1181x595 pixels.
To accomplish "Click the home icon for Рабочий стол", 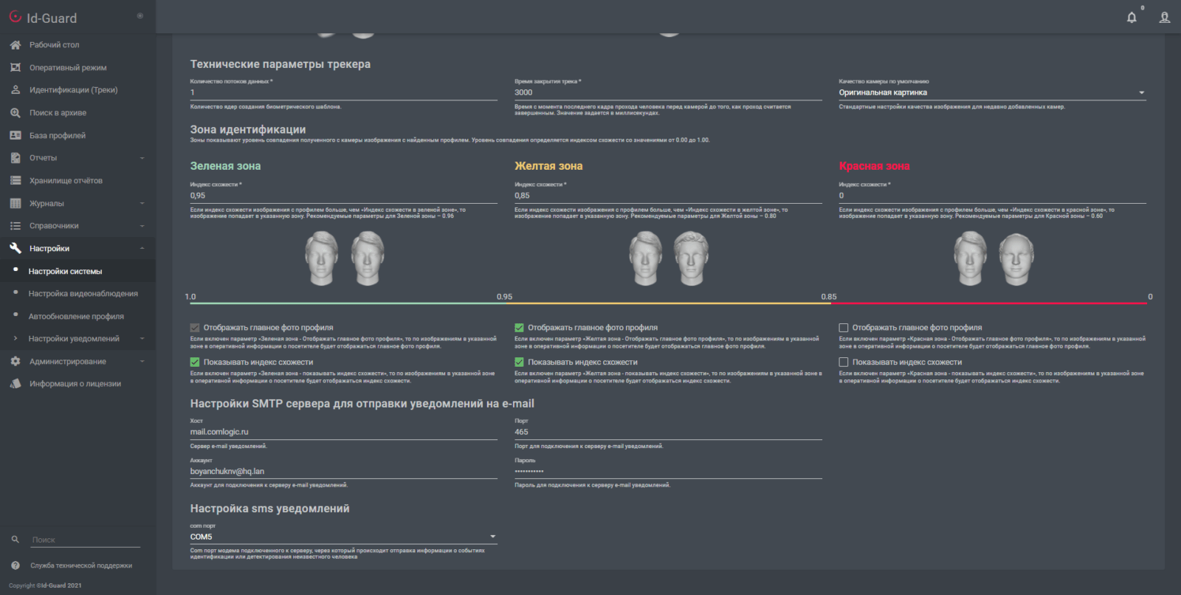I will pyautogui.click(x=16, y=45).
